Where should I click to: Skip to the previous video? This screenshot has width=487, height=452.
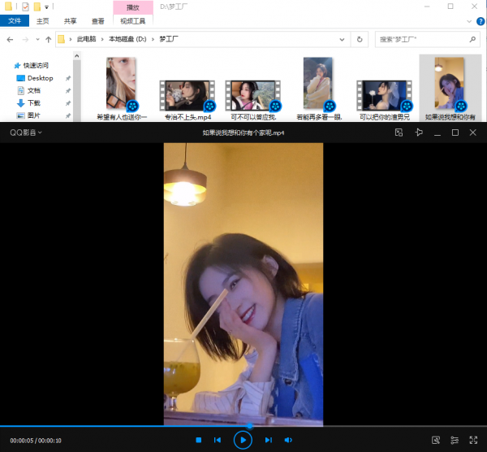point(218,440)
